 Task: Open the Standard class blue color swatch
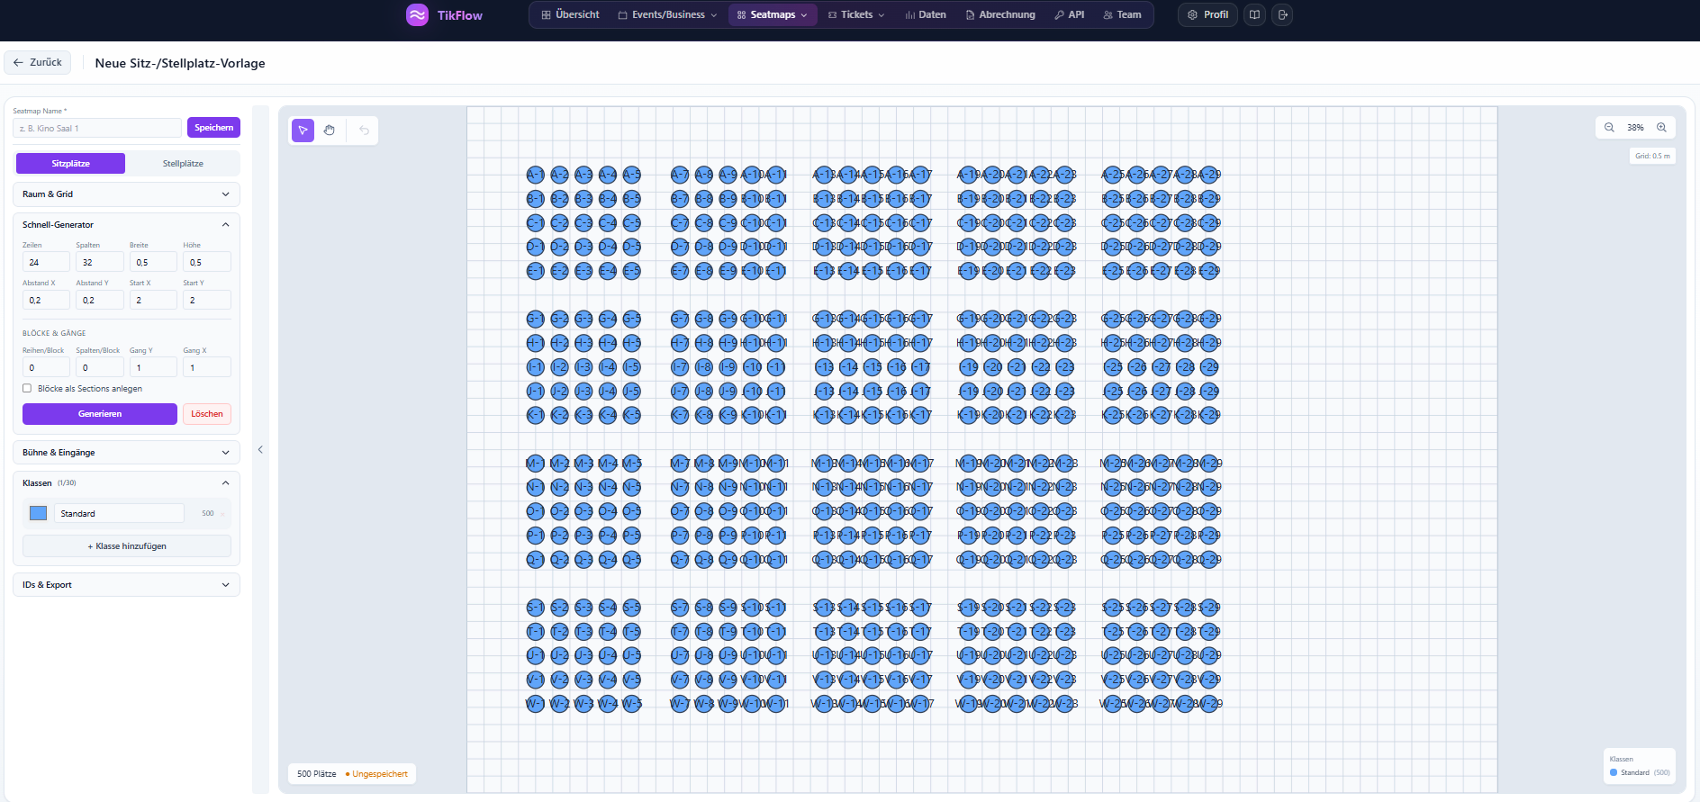[x=38, y=513]
